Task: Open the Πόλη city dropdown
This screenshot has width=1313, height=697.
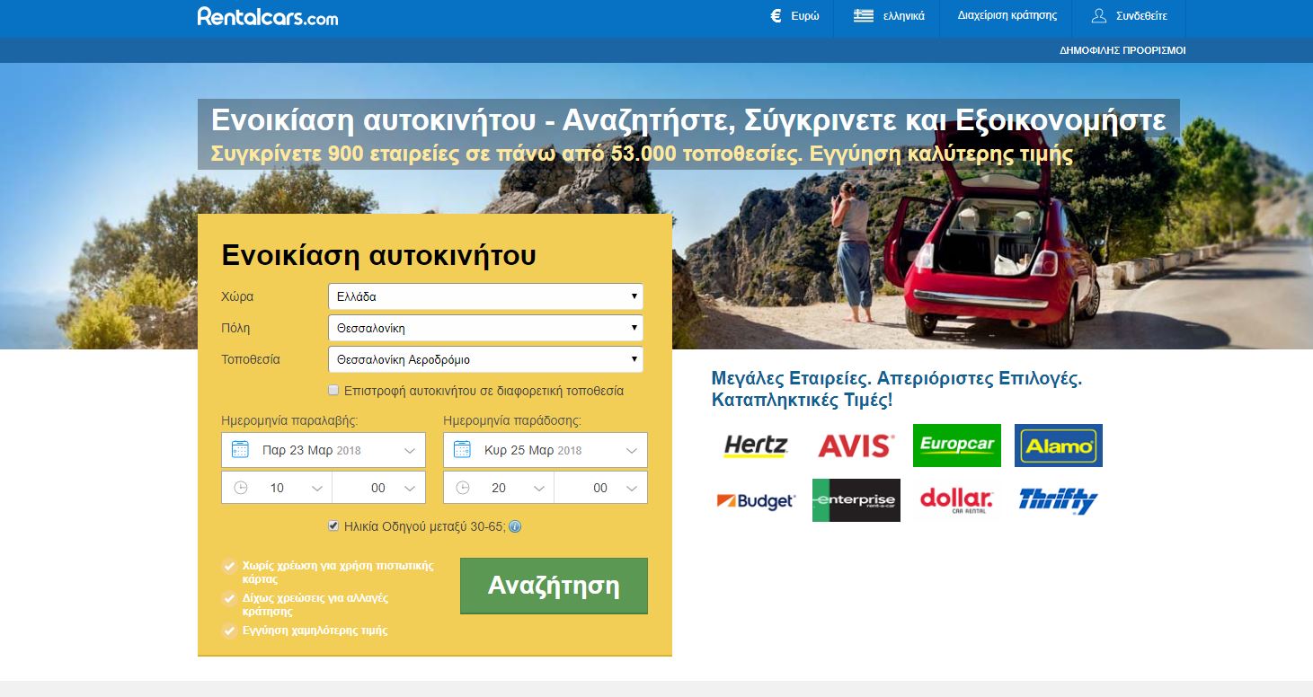Action: pyautogui.click(x=485, y=328)
